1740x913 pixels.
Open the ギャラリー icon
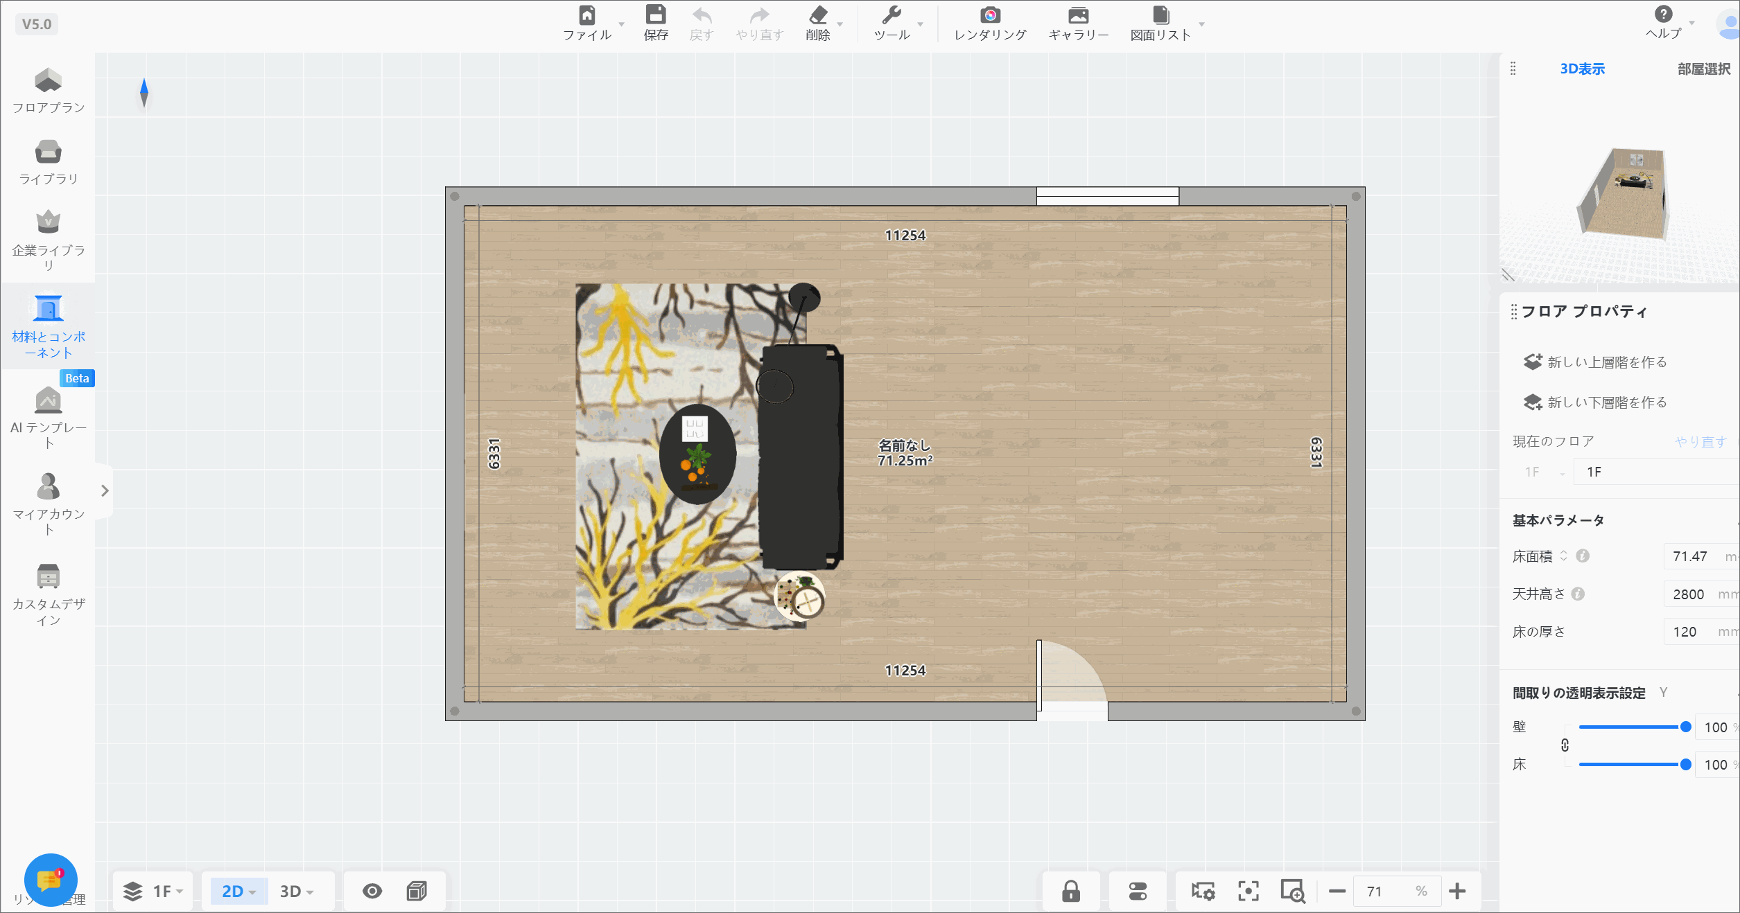coord(1079,15)
